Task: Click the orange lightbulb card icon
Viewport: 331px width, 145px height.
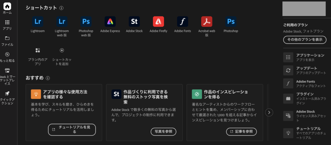Action: (x=36, y=94)
